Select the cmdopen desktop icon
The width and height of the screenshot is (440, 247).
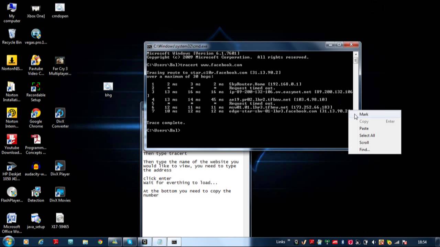pyautogui.click(x=60, y=11)
